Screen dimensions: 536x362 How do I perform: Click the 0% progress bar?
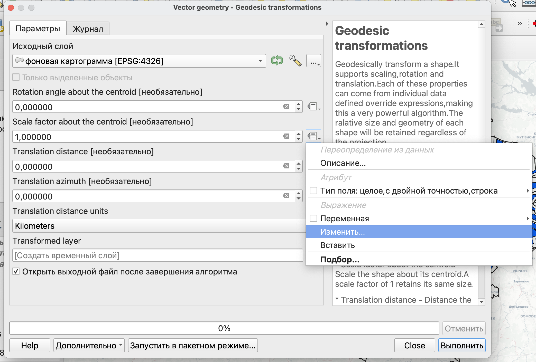point(224,328)
